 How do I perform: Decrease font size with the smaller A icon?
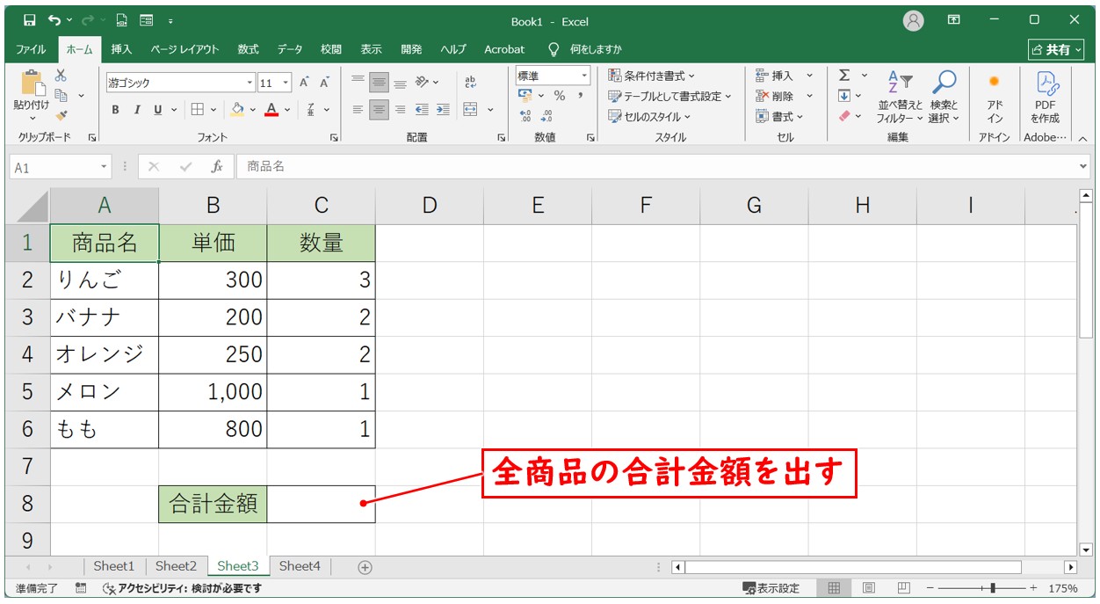(324, 83)
